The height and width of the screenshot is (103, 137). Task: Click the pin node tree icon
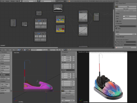click(x=57, y=50)
